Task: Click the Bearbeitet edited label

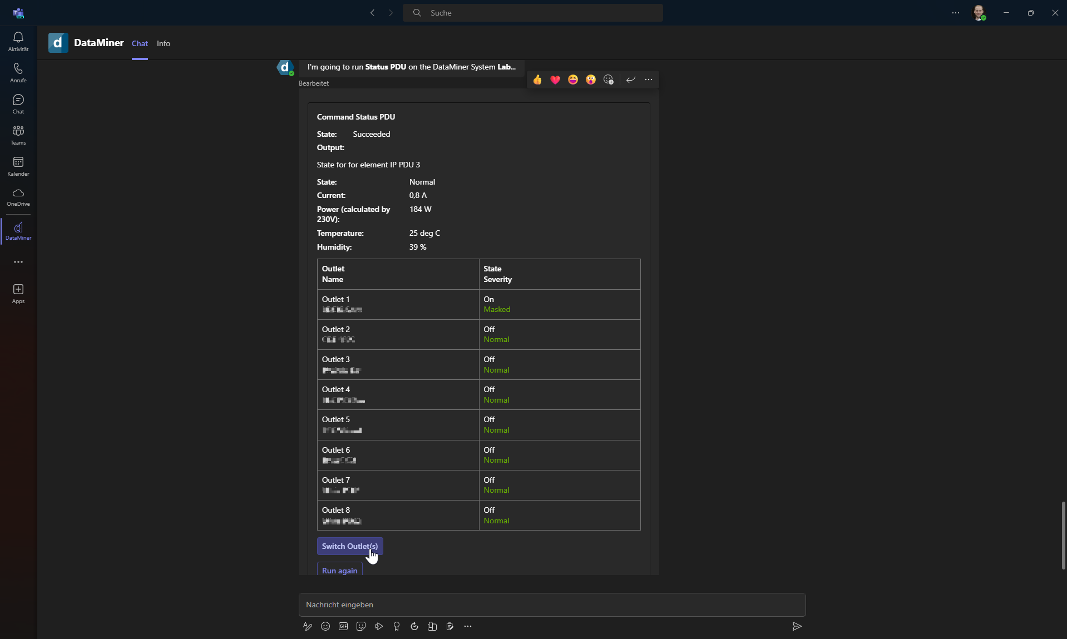Action: pos(314,83)
